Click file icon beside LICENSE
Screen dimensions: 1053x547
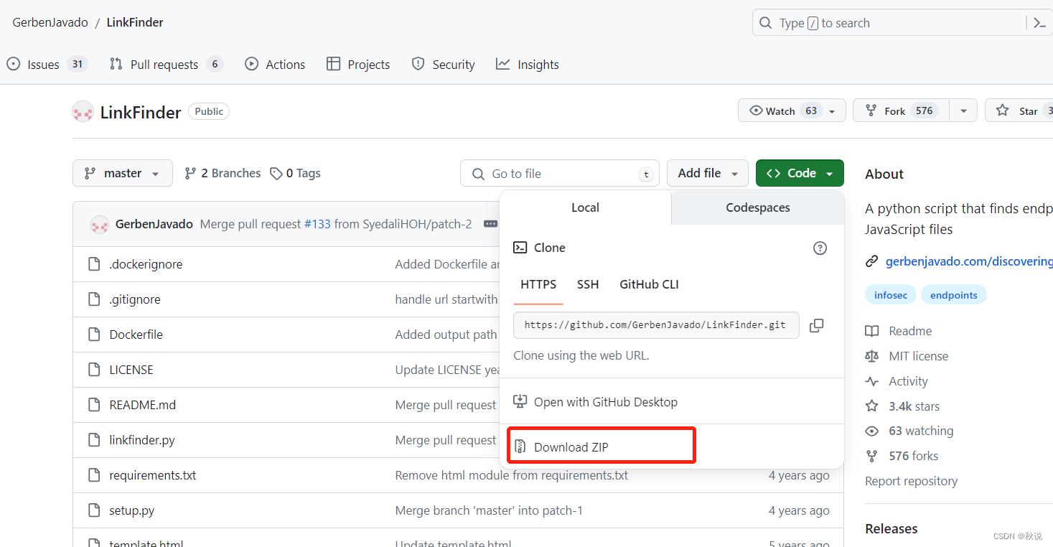coord(94,370)
